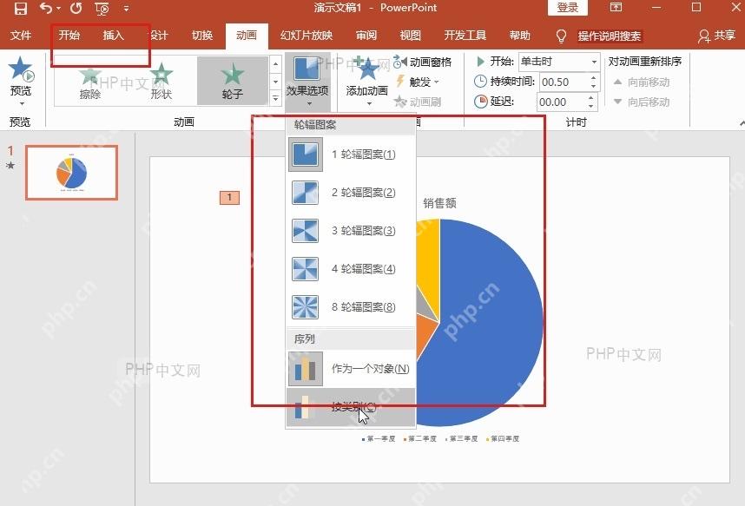Select the 擦除 animation effect
The height and width of the screenshot is (506, 745).
89,81
